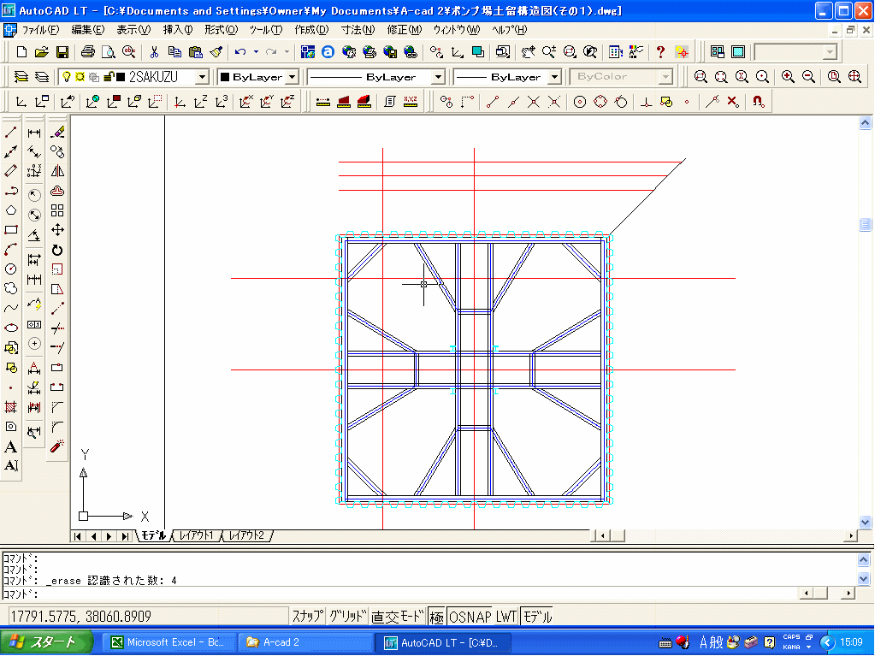Select the Circle draw tool
This screenshot has height=656, width=875.
click(x=10, y=269)
